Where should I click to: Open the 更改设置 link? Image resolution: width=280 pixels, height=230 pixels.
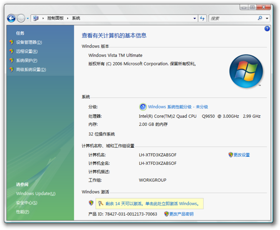click(242, 155)
